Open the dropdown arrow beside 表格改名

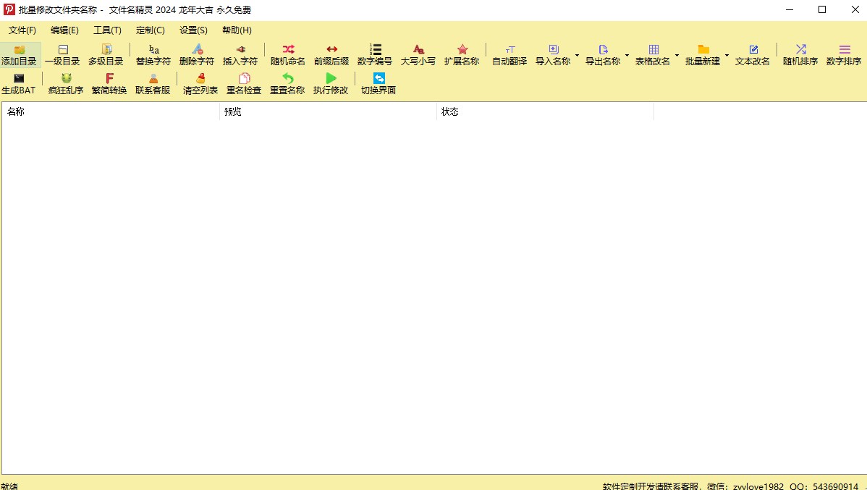click(677, 56)
